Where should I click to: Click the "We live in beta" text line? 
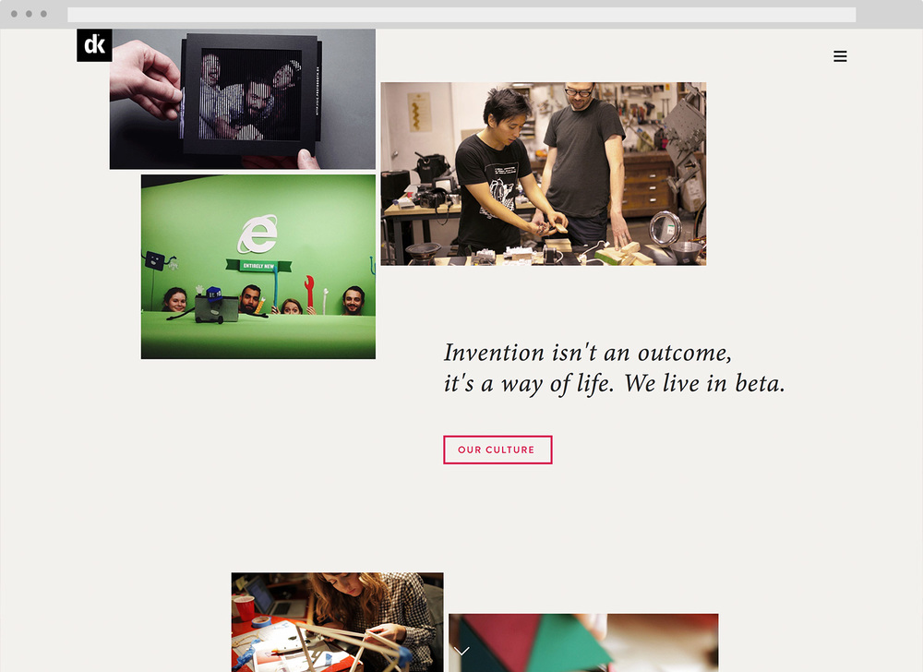[704, 384]
